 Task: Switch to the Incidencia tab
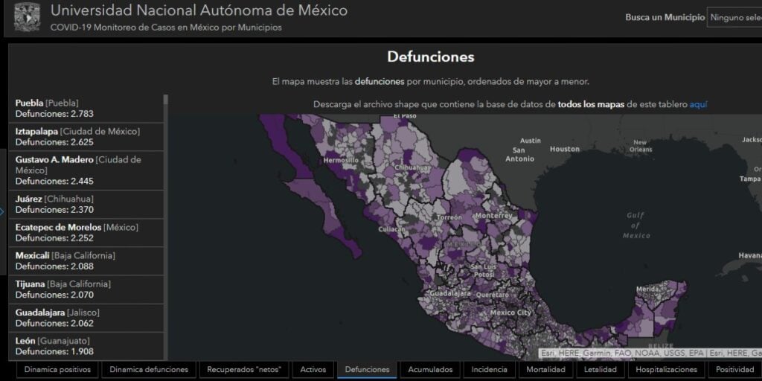pos(489,369)
